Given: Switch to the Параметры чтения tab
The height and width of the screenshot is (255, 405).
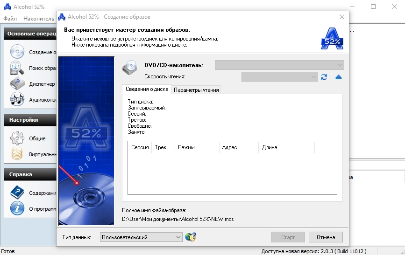Looking at the screenshot, I should pos(196,90).
